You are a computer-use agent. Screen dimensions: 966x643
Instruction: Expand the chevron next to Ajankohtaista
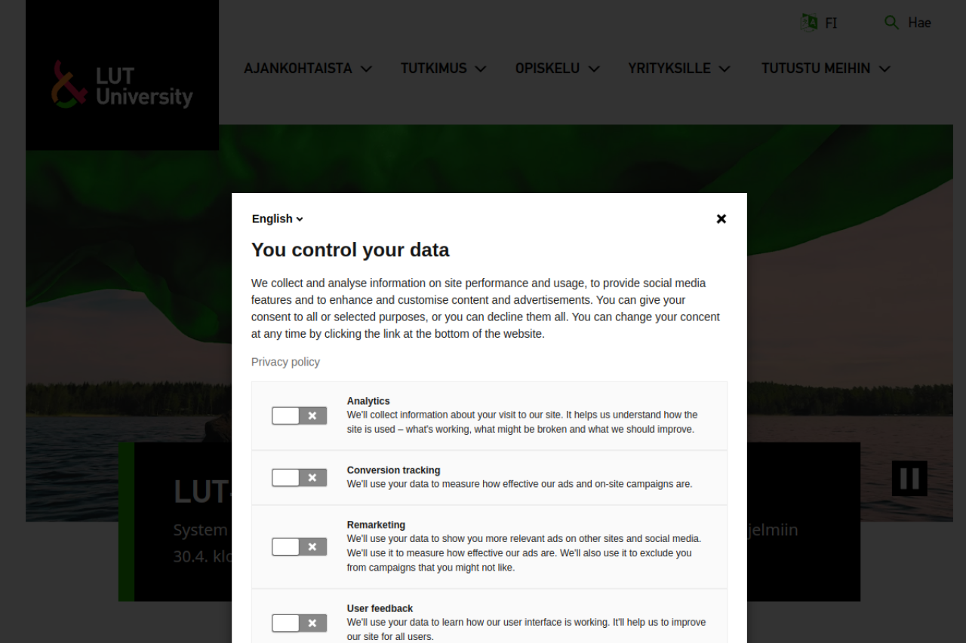tap(366, 69)
